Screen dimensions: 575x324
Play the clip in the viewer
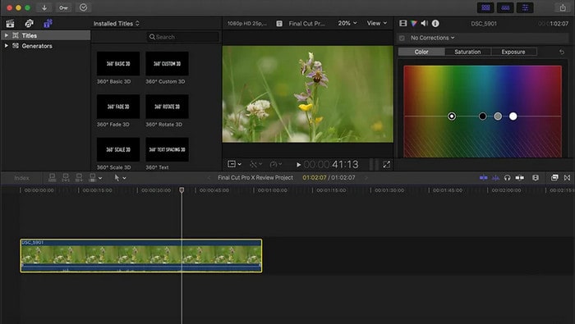point(298,165)
